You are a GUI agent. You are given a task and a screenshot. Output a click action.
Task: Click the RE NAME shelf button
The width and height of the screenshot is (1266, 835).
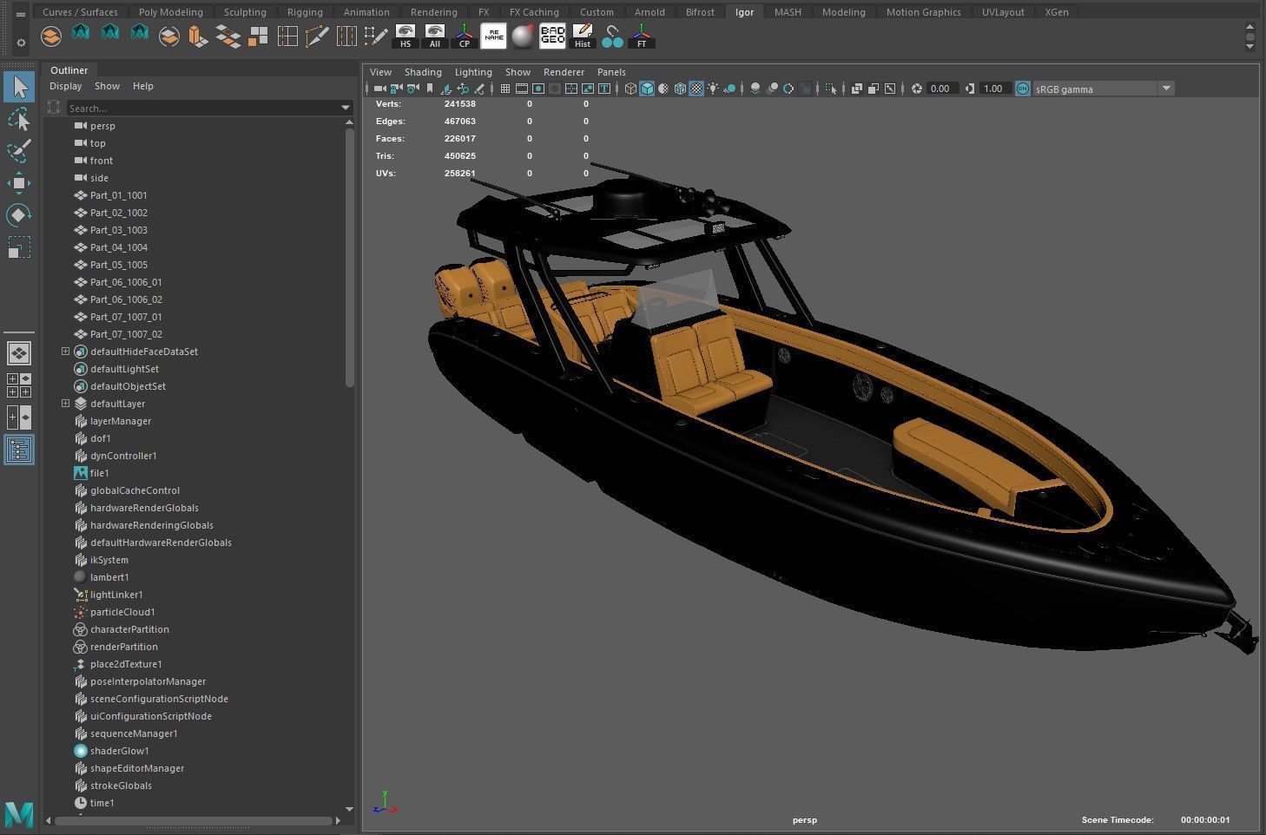[493, 36]
